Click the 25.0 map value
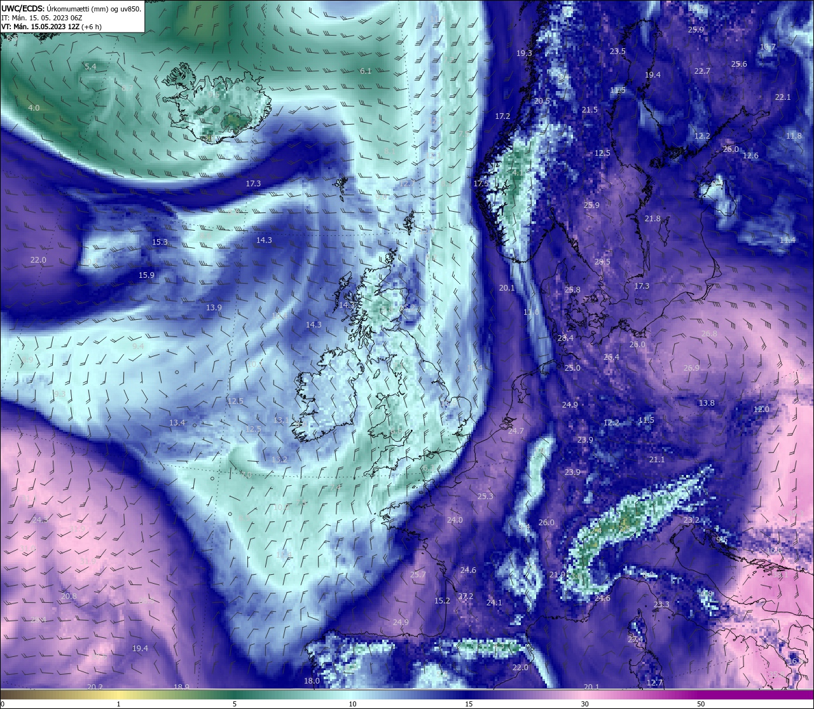This screenshot has width=814, height=709. point(572,368)
